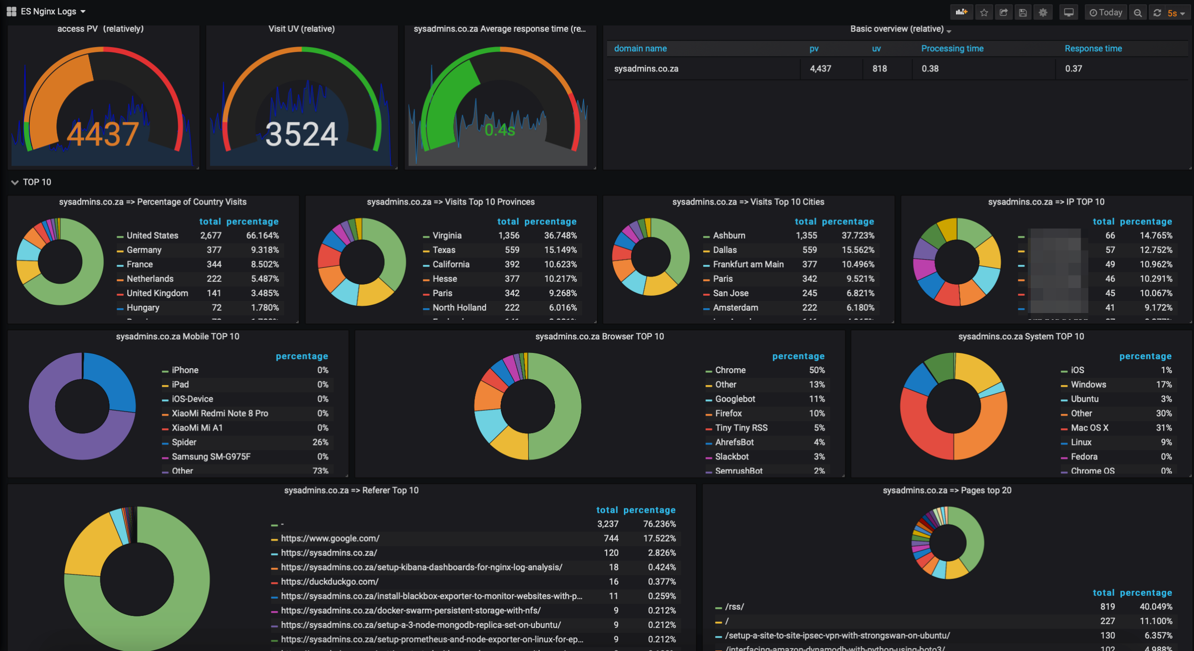Open the Share dashboard dialog

click(1003, 12)
